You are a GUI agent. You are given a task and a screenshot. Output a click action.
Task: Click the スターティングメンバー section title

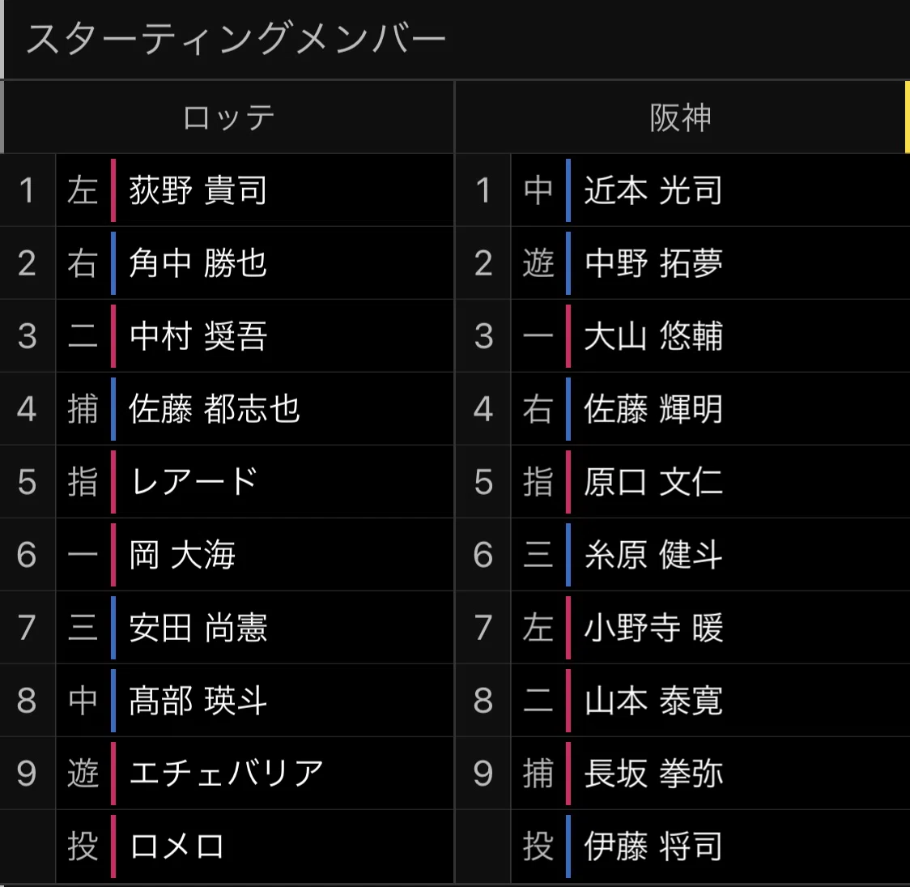click(236, 39)
